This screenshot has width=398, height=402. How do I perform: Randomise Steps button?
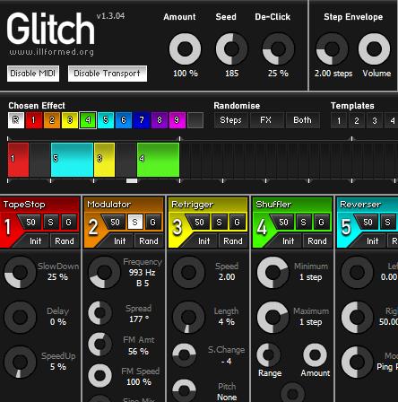(x=231, y=120)
